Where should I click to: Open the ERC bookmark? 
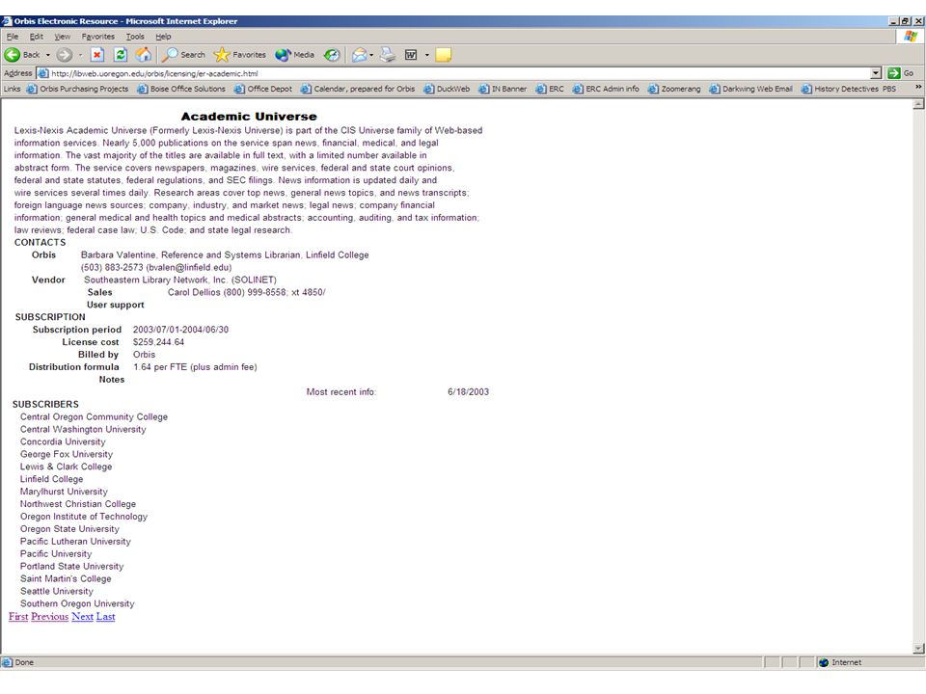[x=550, y=89]
